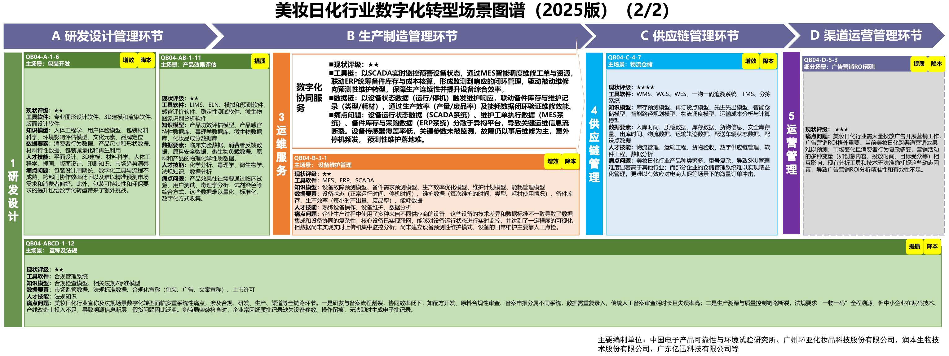Click the code QB04-B-3-1
The width and height of the screenshot is (949, 356).
[311, 158]
